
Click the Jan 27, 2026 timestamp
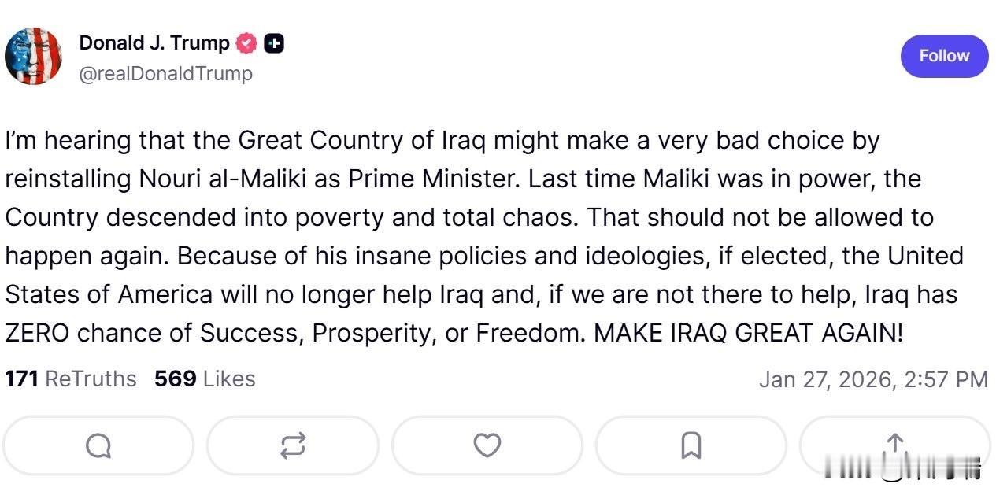pos(873,379)
